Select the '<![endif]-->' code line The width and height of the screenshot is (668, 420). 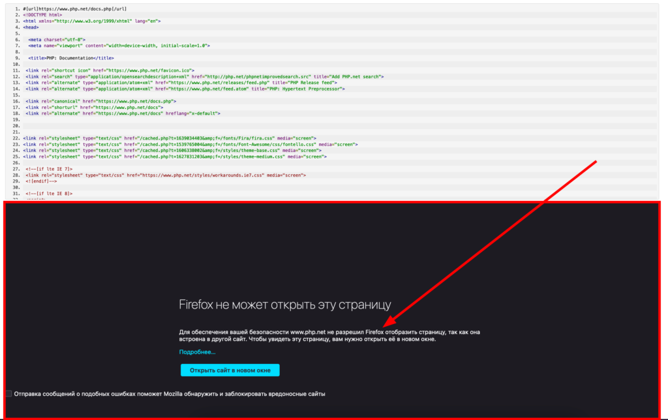(x=41, y=181)
